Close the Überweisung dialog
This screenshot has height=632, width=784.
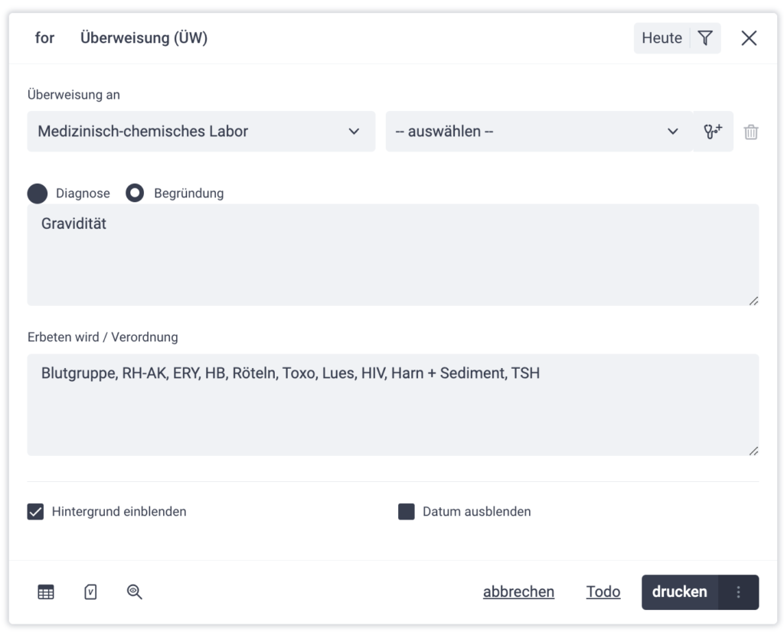(x=749, y=38)
